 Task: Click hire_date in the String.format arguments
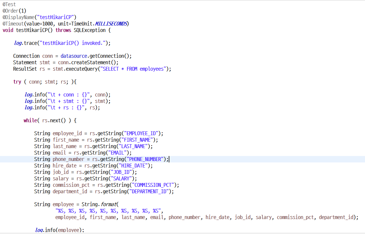pyautogui.click(x=217, y=217)
